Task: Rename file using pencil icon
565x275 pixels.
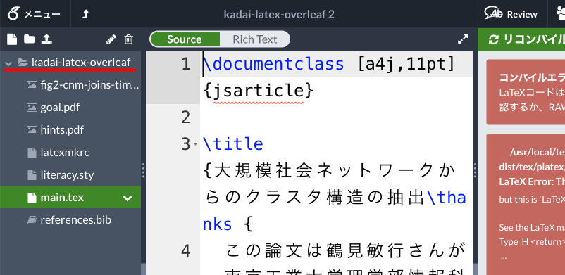Action: pos(111,39)
